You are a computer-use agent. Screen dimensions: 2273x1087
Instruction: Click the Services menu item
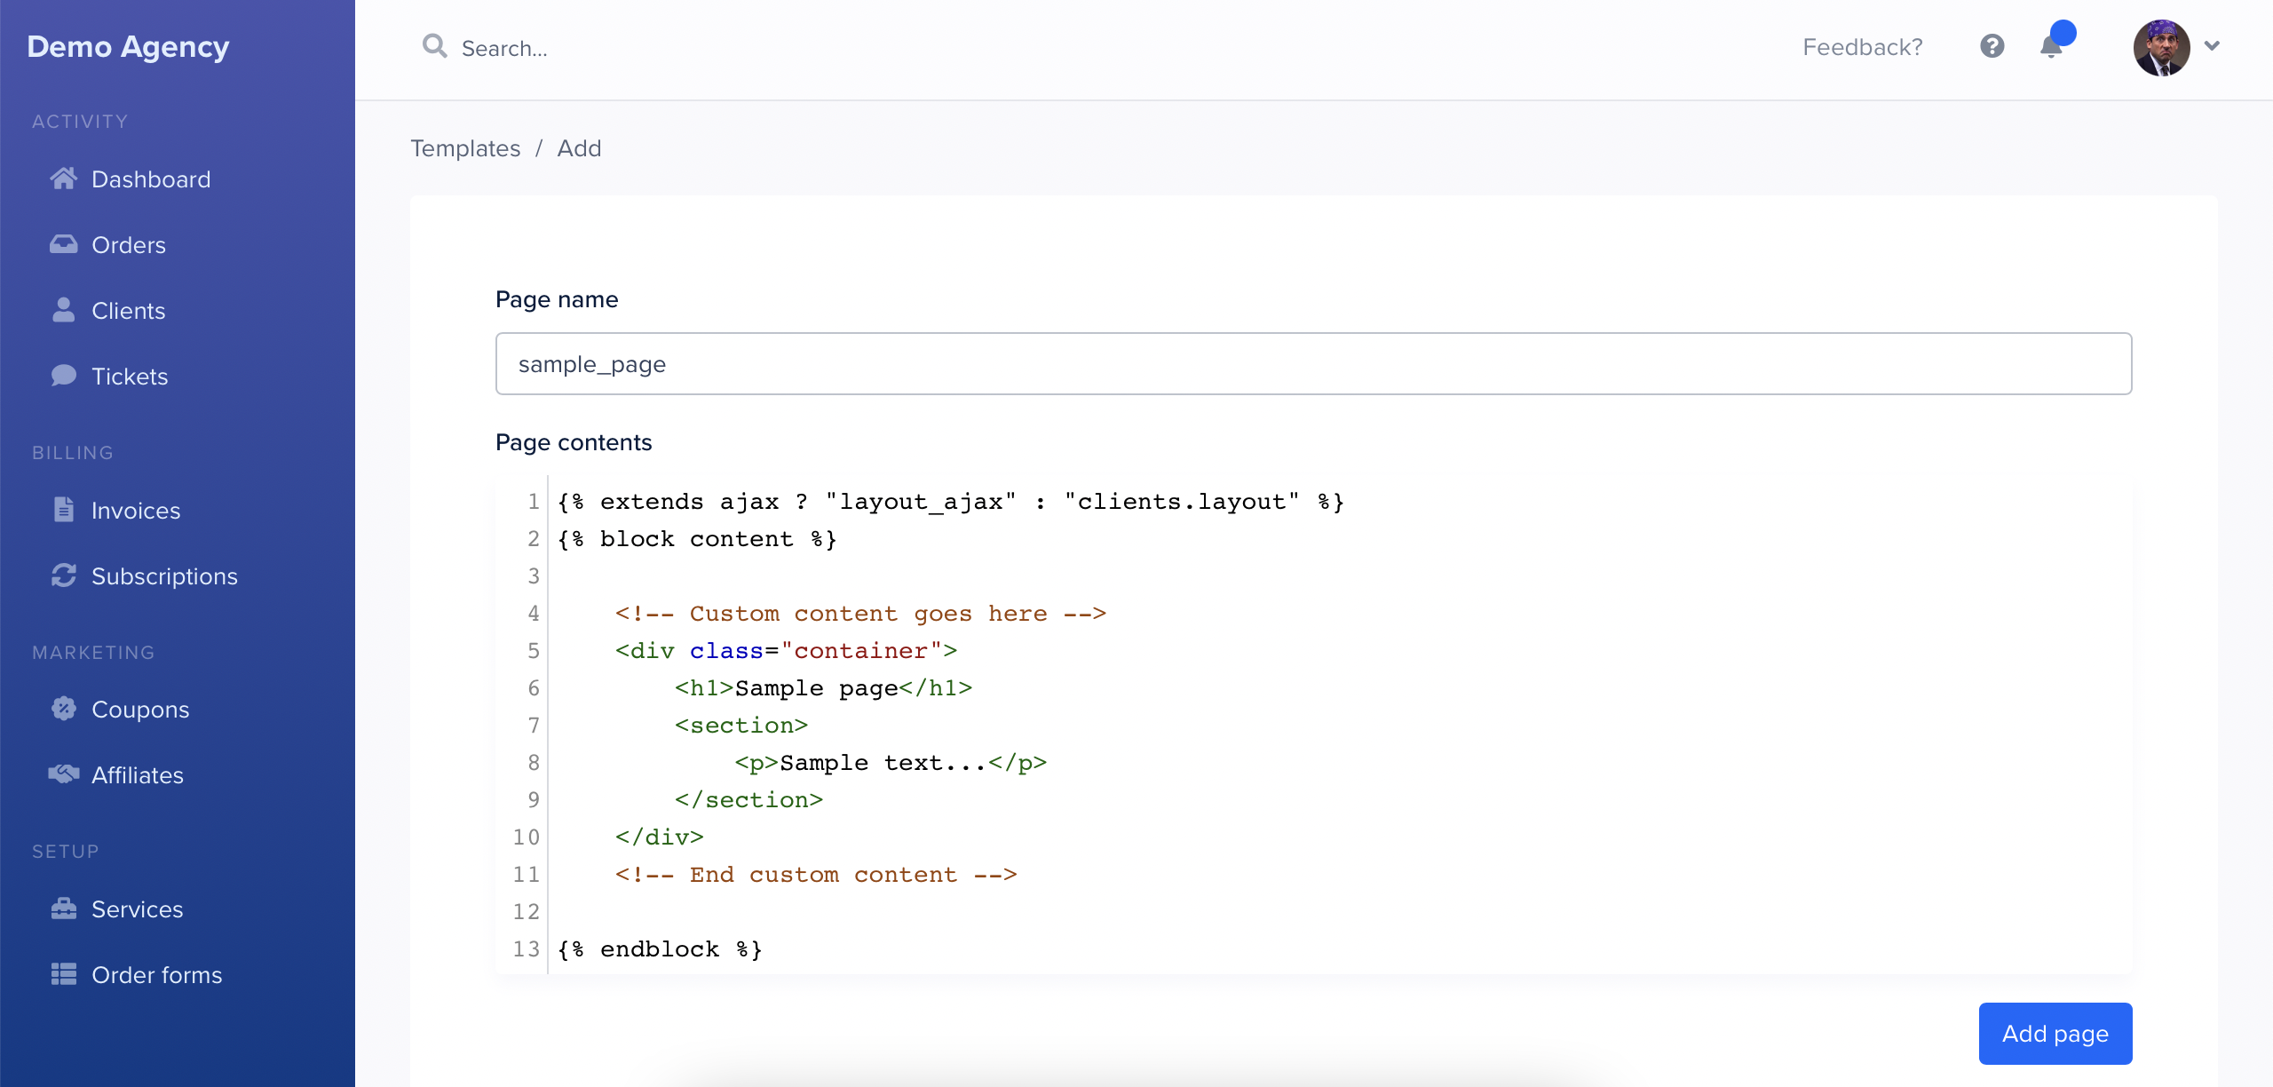138,908
